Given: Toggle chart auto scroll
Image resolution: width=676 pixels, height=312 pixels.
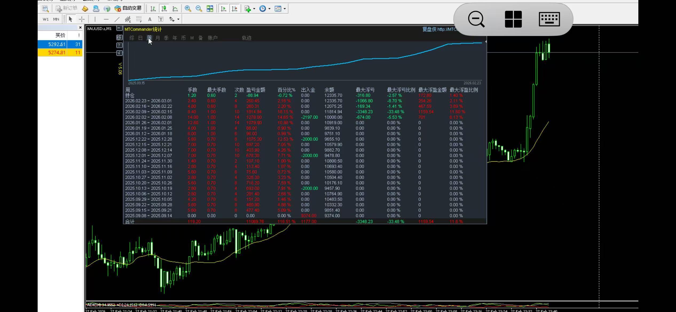Looking at the screenshot, I should (x=223, y=9).
